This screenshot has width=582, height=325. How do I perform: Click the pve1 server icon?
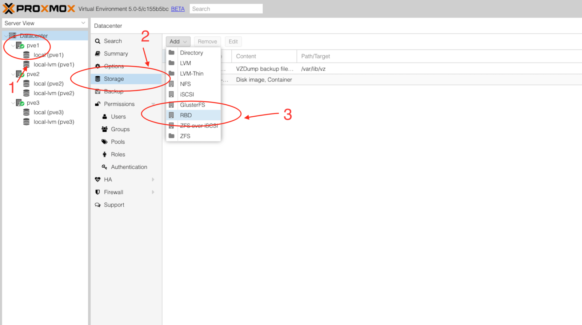(x=20, y=45)
